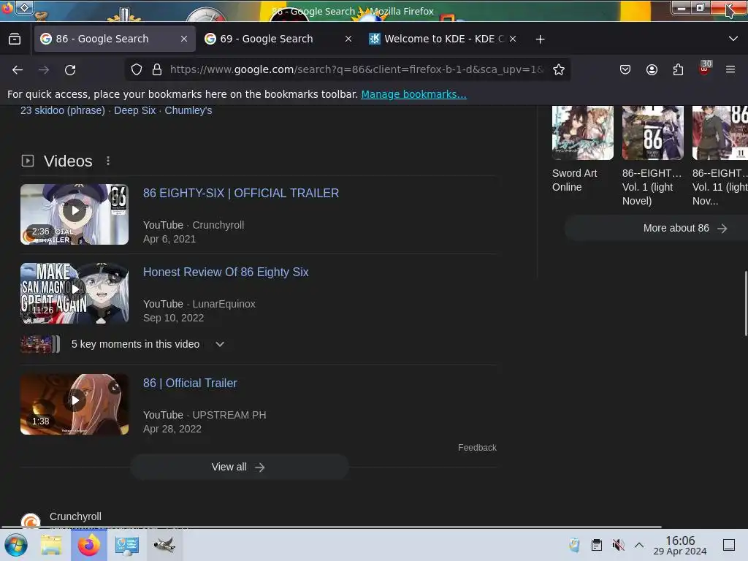The image size is (748, 561).
Task: Open a new tab
Action: 540,39
